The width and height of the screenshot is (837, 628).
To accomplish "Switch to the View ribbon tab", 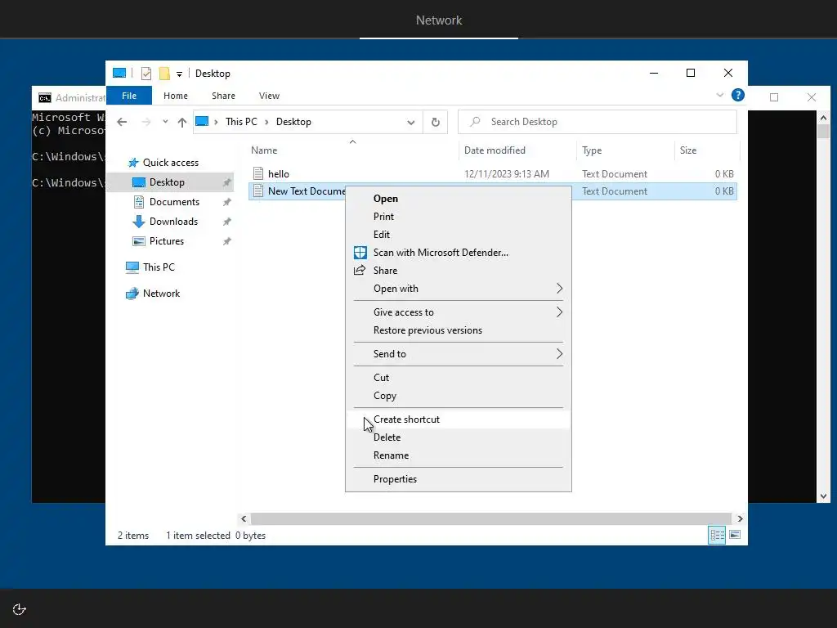I will click(x=269, y=96).
